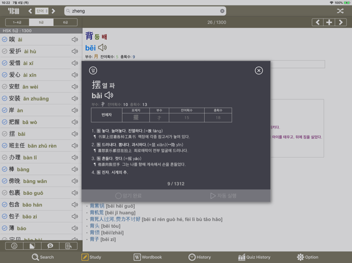Clear the zheng search field
The image size is (352, 263).
tap(222, 11)
